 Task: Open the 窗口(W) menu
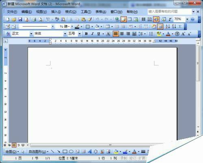[x=117, y=12]
